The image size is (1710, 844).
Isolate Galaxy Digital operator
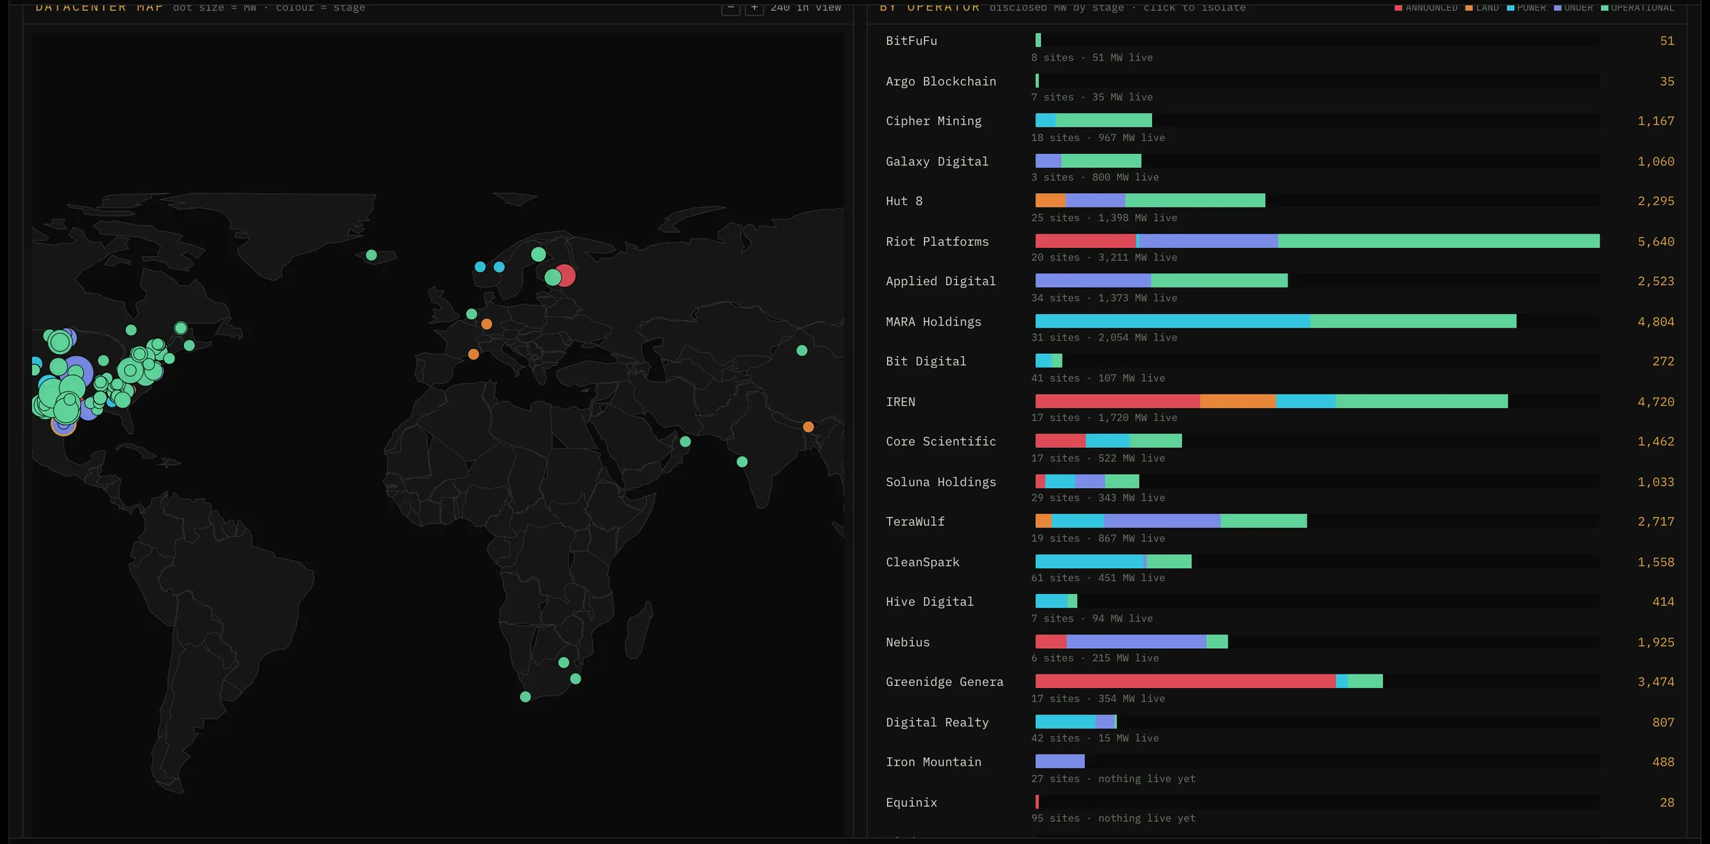click(1280, 168)
